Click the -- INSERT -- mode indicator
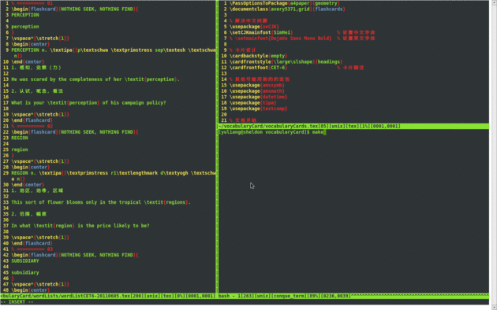Screen dimensions: 497x310 coord(17,302)
